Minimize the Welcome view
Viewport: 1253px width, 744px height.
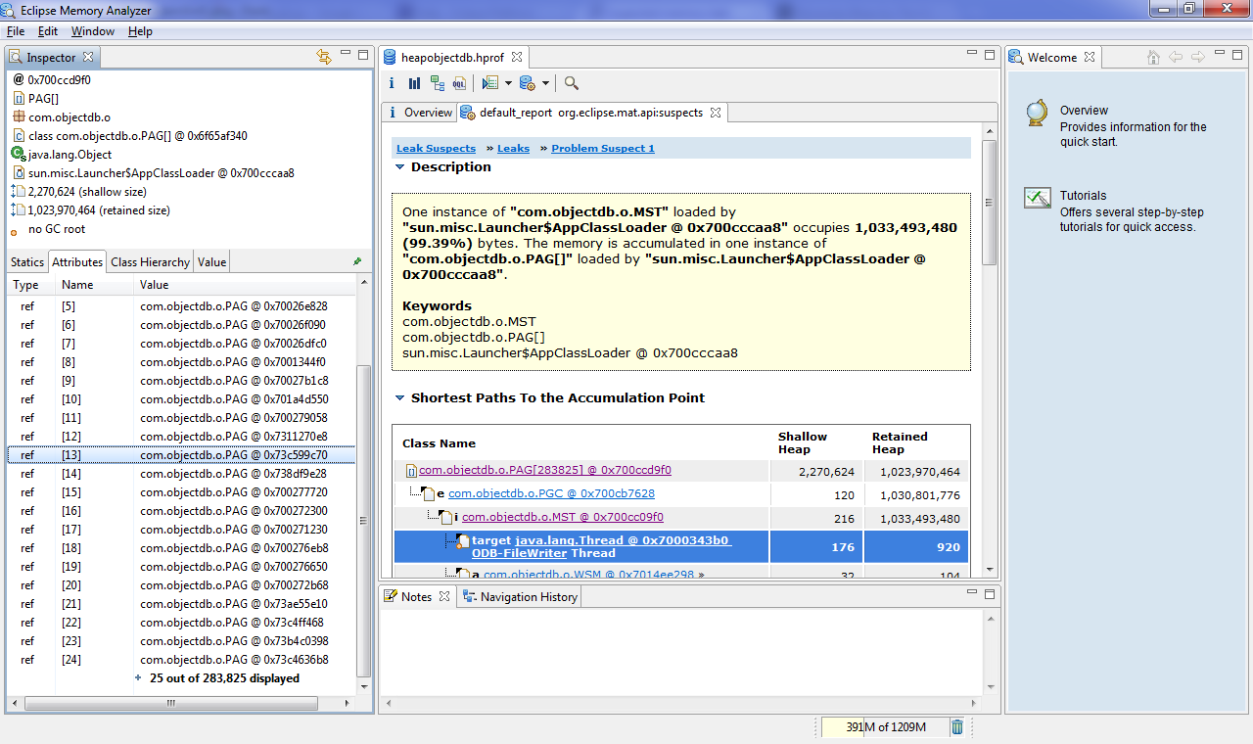(x=1222, y=54)
